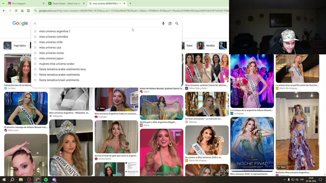Reload the current Google page
Screen dimensions: 326x183
16,11
